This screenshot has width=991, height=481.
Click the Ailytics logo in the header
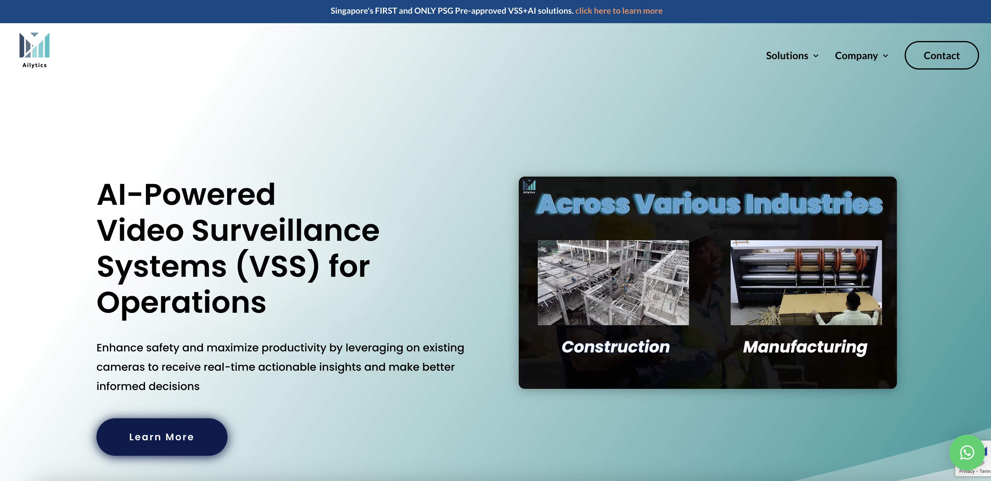[x=35, y=50]
